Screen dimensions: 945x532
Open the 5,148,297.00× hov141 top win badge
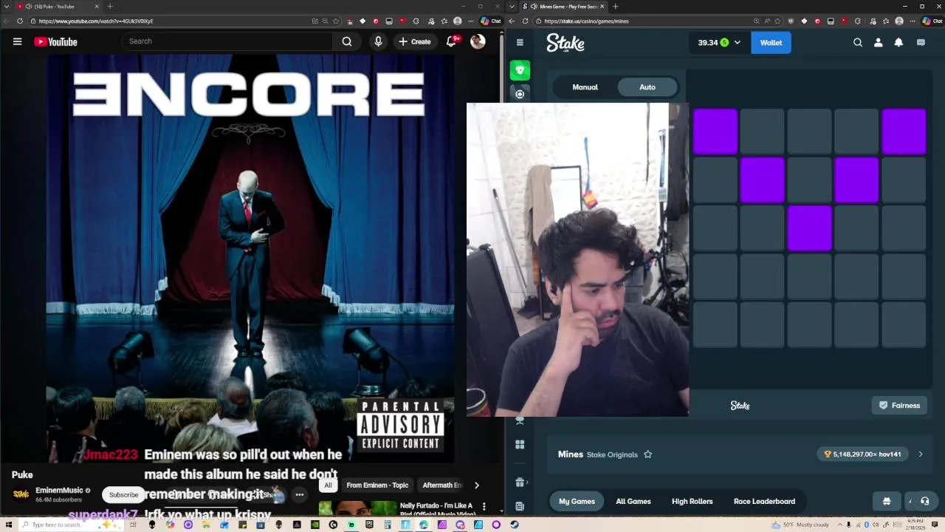click(863, 454)
